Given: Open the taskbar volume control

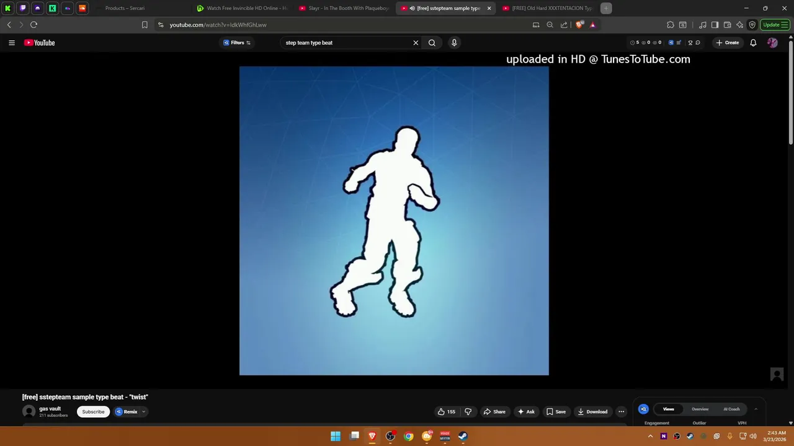Looking at the screenshot, I should pyautogui.click(x=753, y=436).
